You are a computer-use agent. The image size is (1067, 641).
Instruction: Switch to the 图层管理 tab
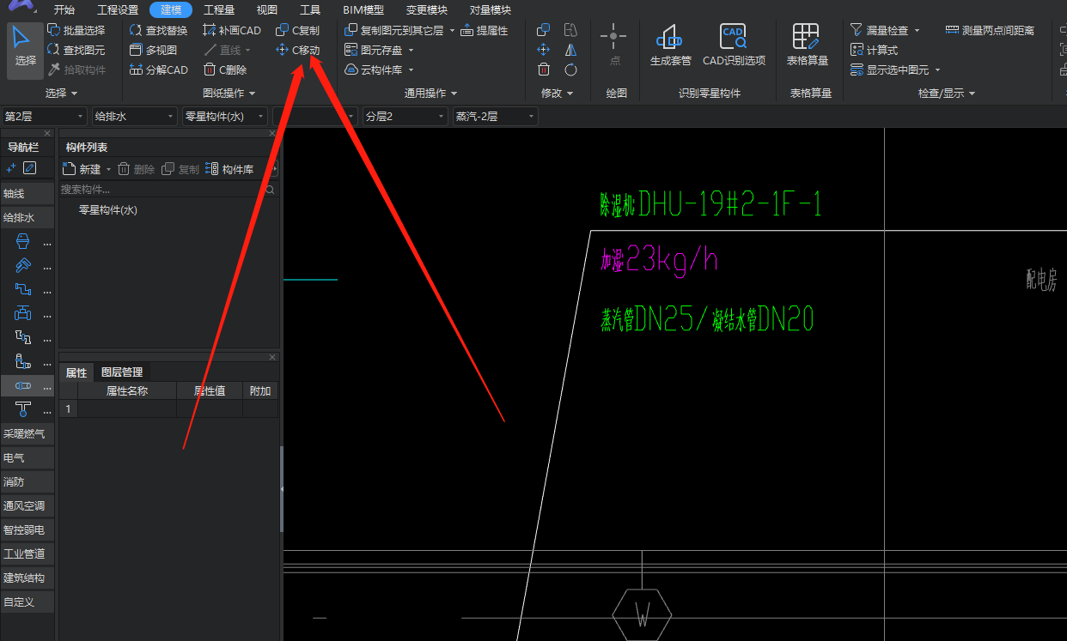(x=122, y=372)
